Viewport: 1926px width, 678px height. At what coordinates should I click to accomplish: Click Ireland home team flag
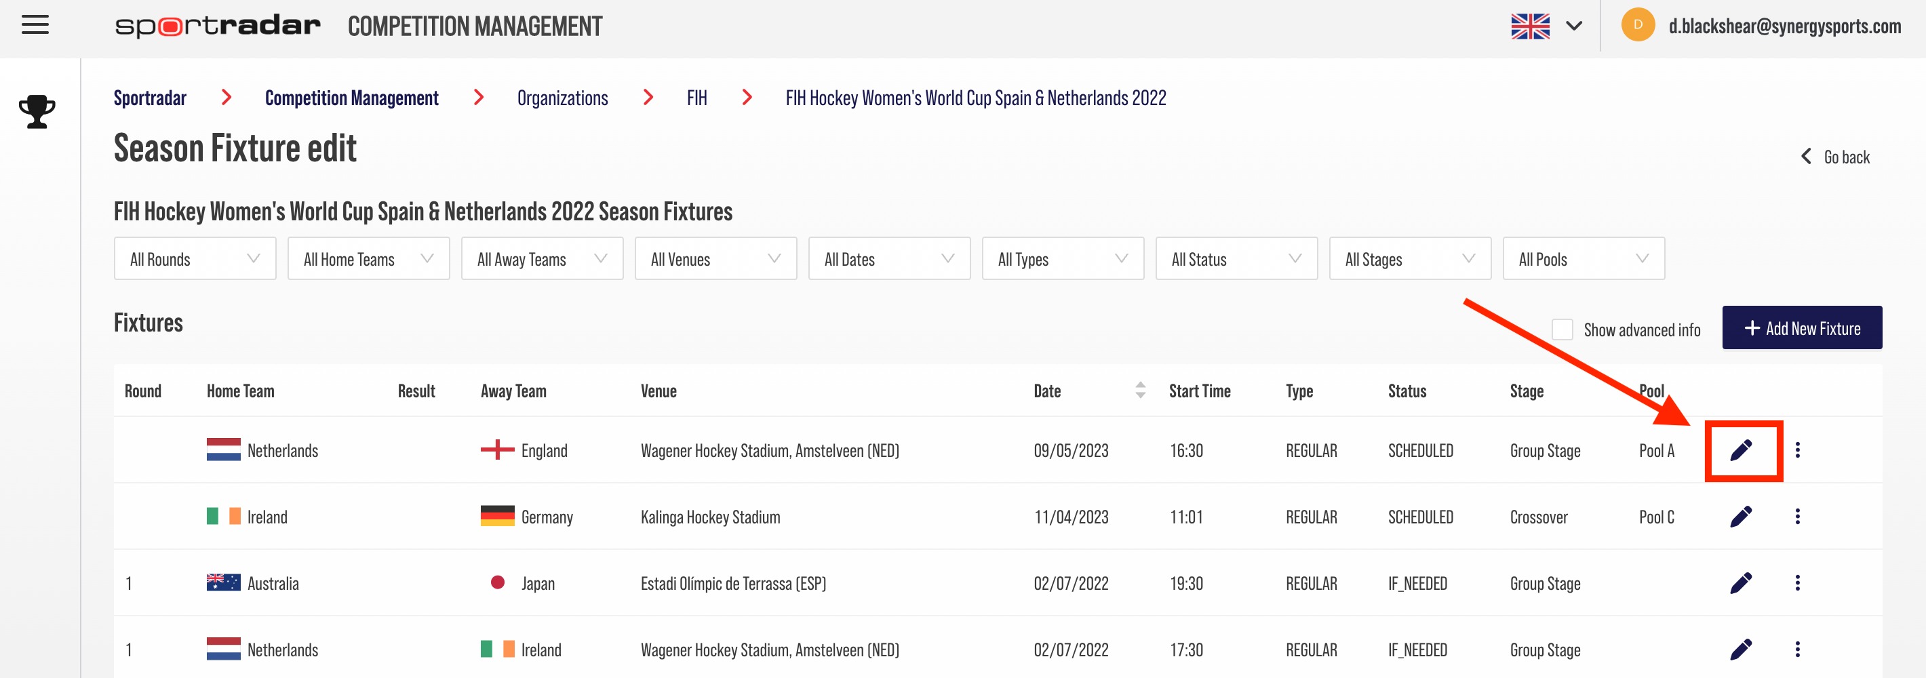224,517
